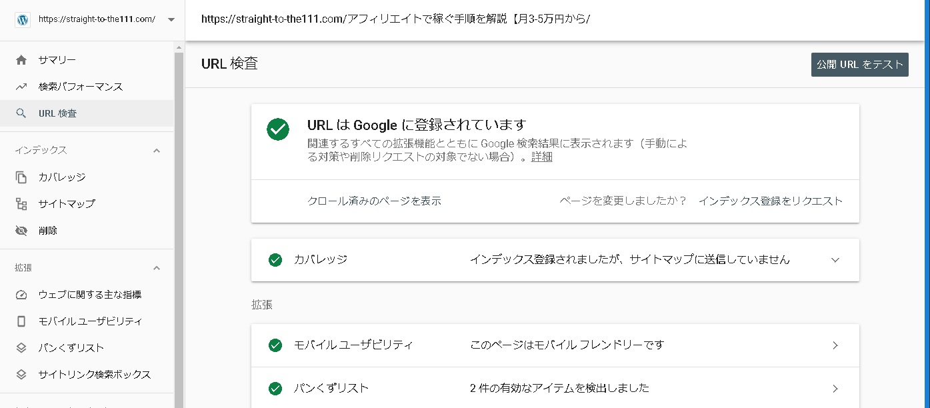Open the property selector dropdown arrow
This screenshot has height=408, width=930.
point(171,19)
